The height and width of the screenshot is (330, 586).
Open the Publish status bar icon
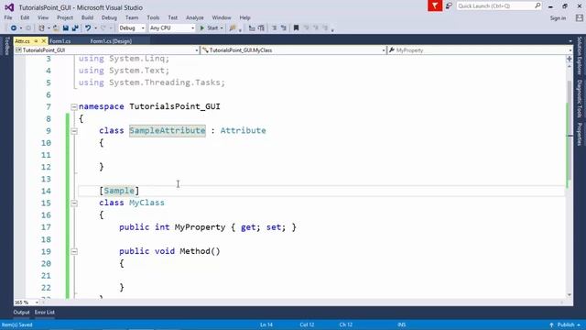[x=551, y=324]
